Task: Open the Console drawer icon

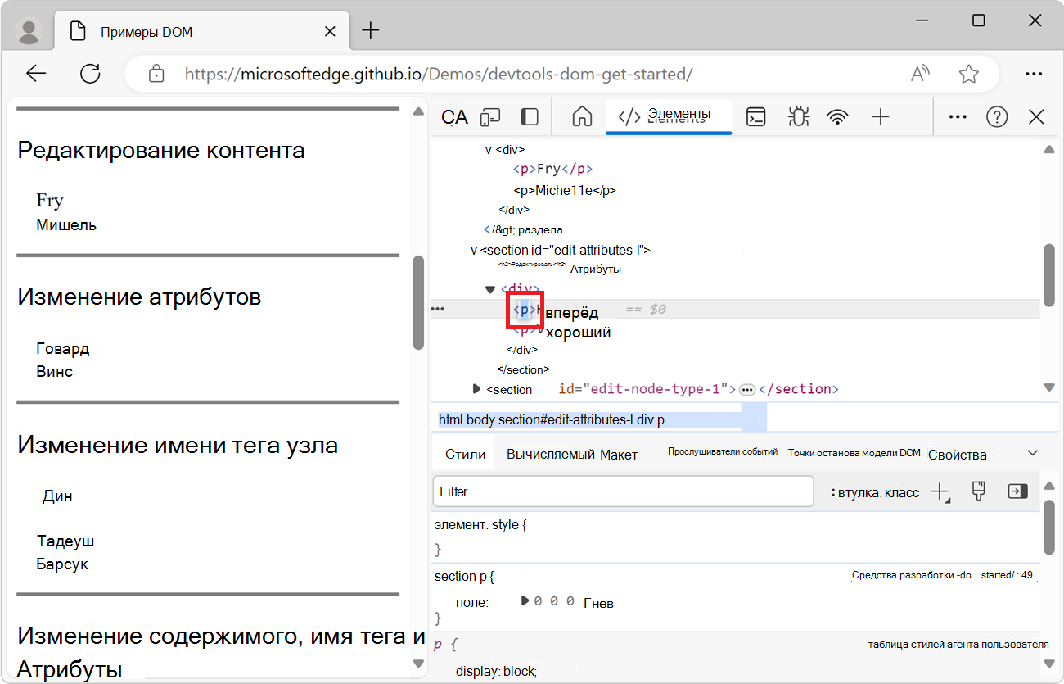Action: (755, 116)
